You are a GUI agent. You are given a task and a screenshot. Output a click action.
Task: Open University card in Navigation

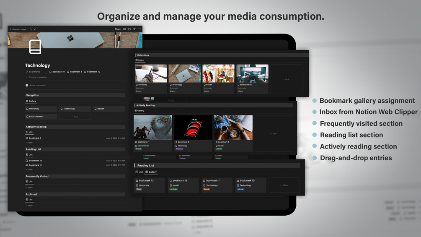(41, 109)
